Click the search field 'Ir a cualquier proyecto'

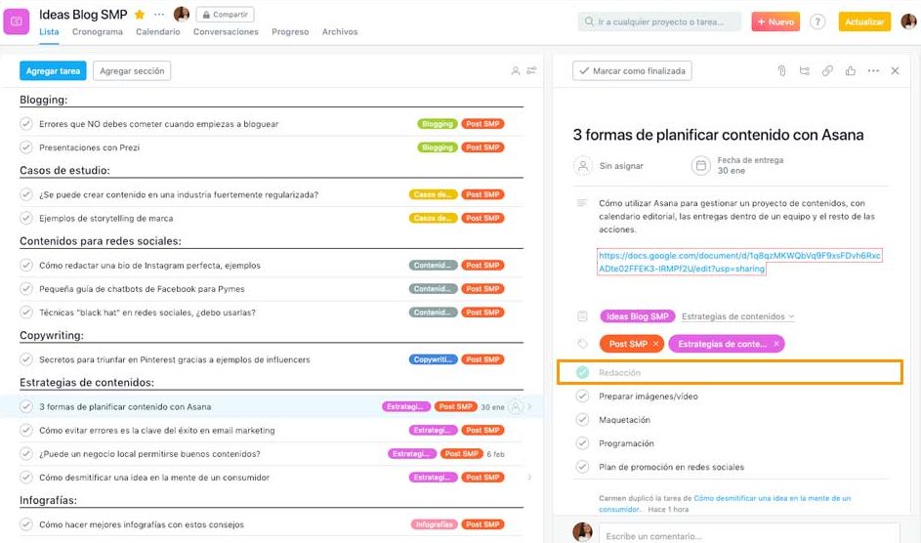pyautogui.click(x=659, y=21)
